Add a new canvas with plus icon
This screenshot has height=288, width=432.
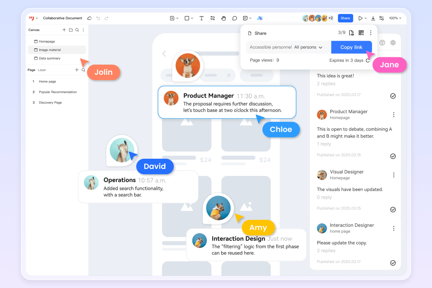pyautogui.click(x=64, y=30)
